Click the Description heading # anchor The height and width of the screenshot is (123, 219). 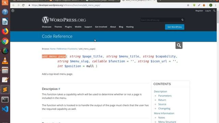tap(59, 89)
